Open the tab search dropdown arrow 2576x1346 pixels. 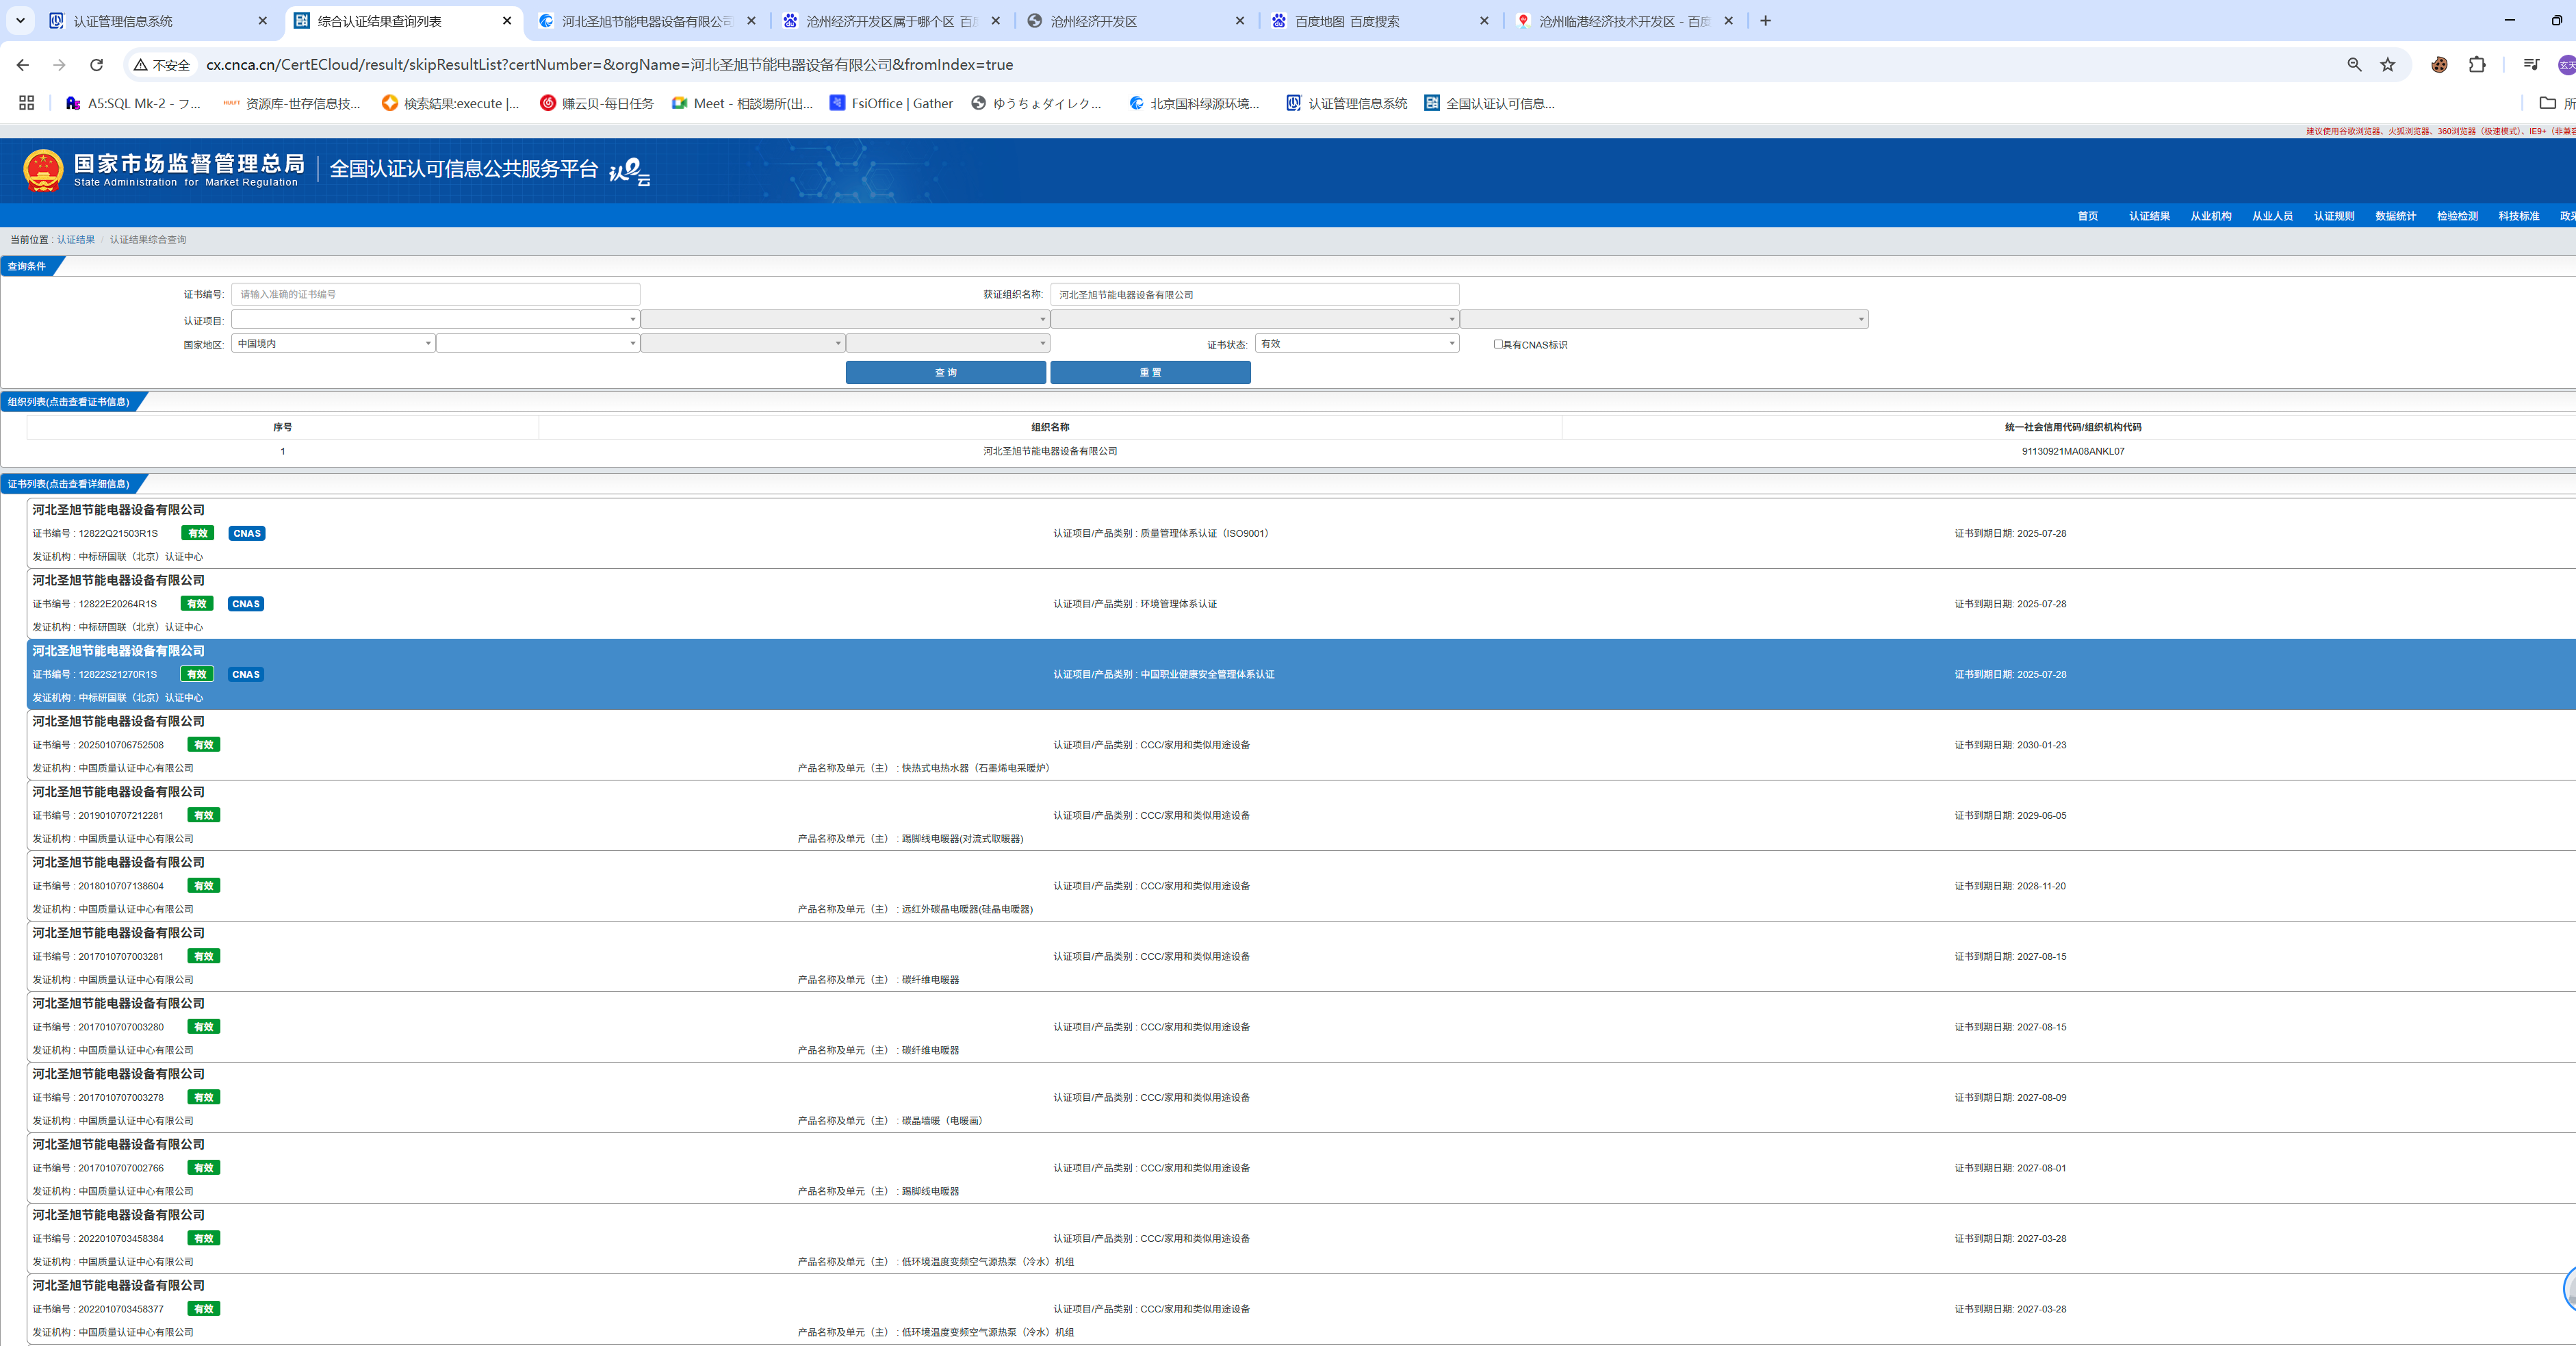(20, 20)
